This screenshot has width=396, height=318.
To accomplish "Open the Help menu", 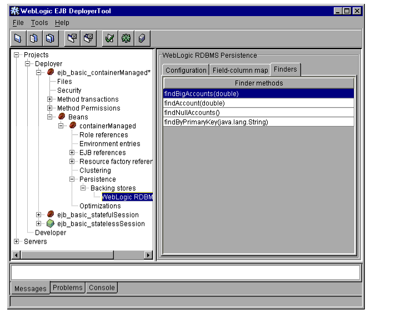I will [x=62, y=23].
